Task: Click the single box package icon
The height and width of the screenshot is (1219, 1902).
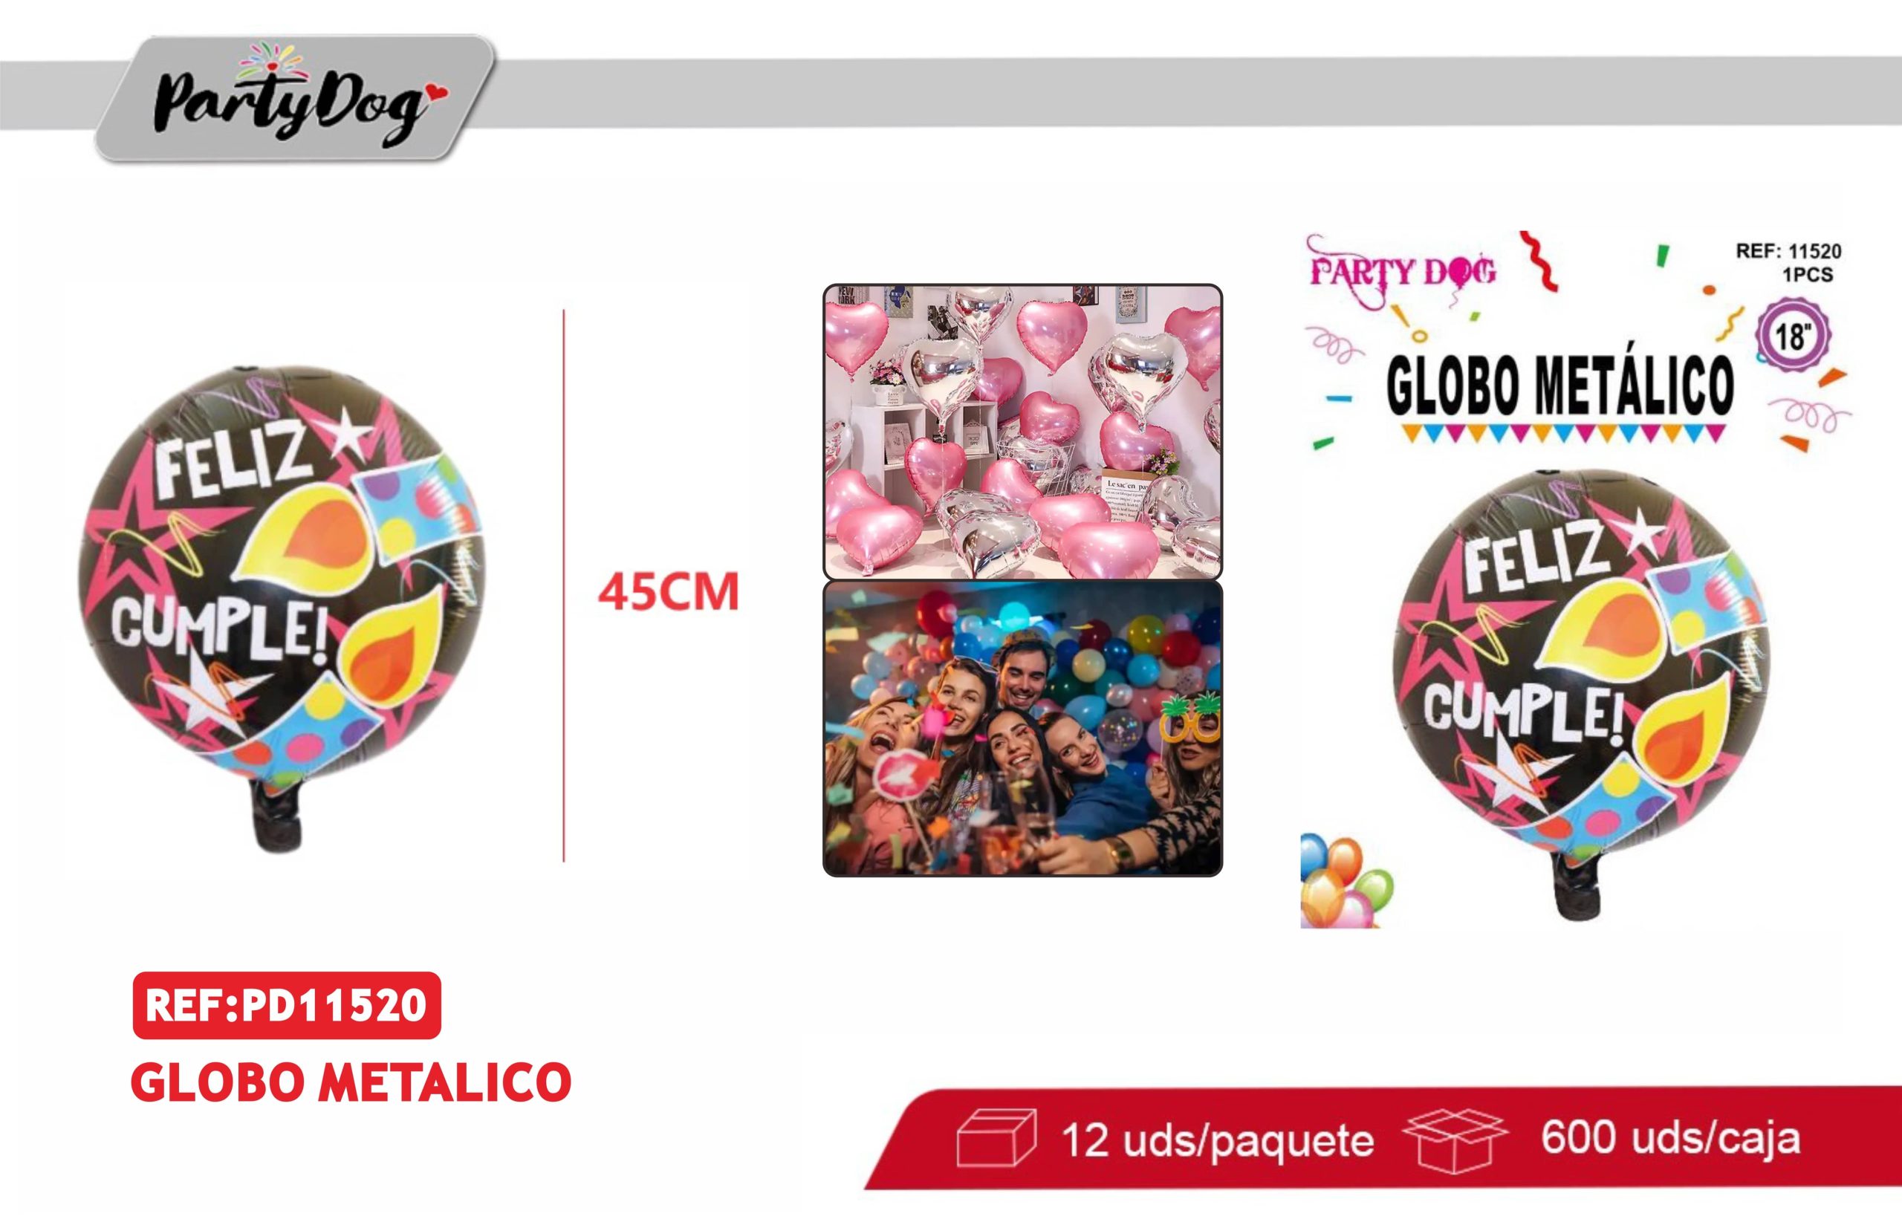Action: (x=996, y=1137)
